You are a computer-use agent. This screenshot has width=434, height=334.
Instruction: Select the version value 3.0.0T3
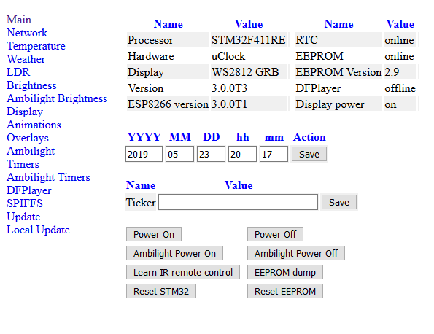229,88
